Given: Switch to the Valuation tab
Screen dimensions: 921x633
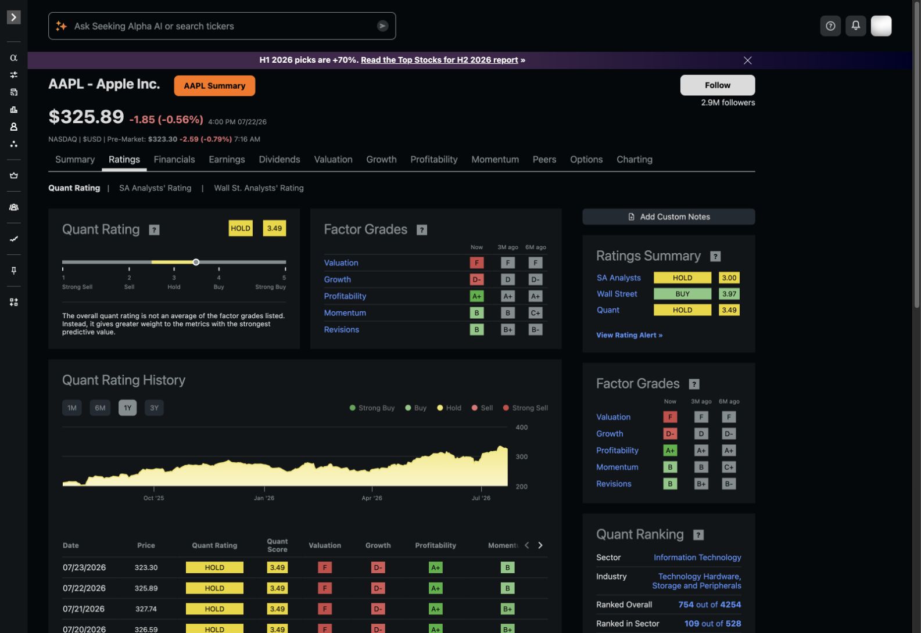Looking at the screenshot, I should (x=333, y=159).
